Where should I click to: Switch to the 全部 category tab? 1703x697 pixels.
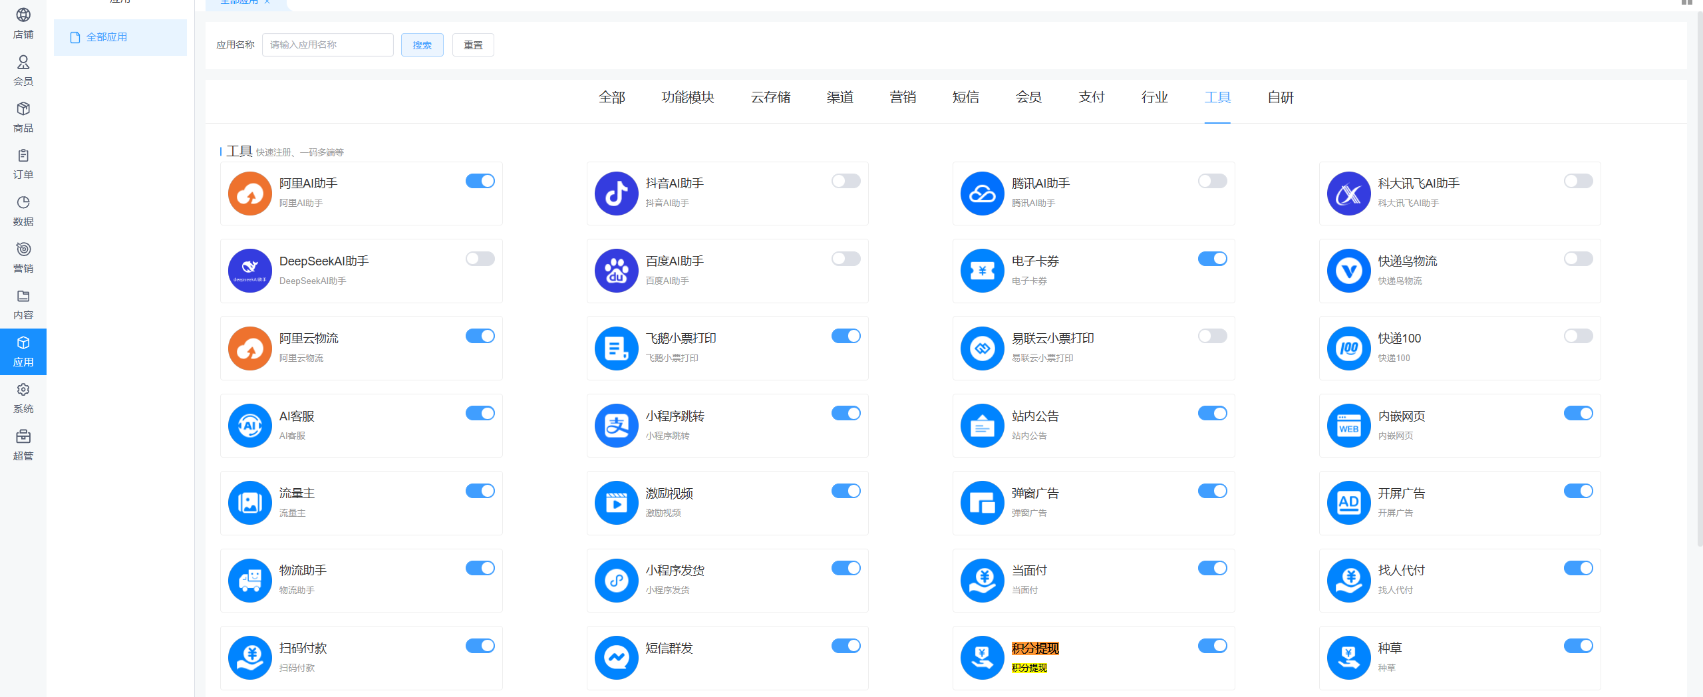click(x=612, y=98)
